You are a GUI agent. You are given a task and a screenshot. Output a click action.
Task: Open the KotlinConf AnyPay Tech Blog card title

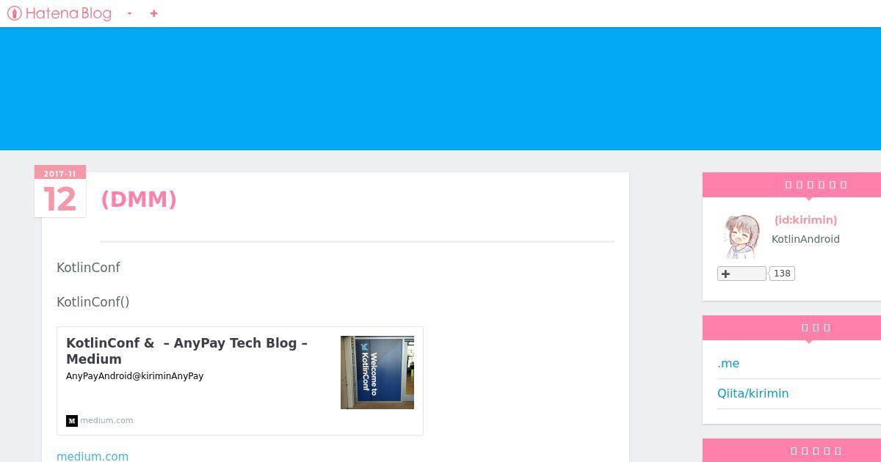point(186,351)
